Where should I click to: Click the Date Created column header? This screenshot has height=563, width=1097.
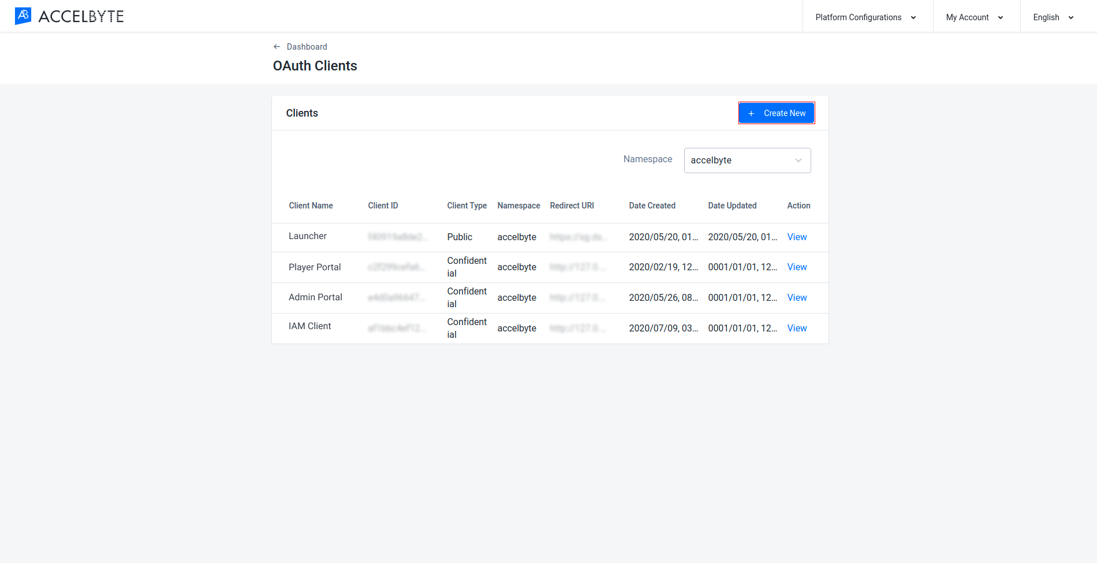point(652,206)
